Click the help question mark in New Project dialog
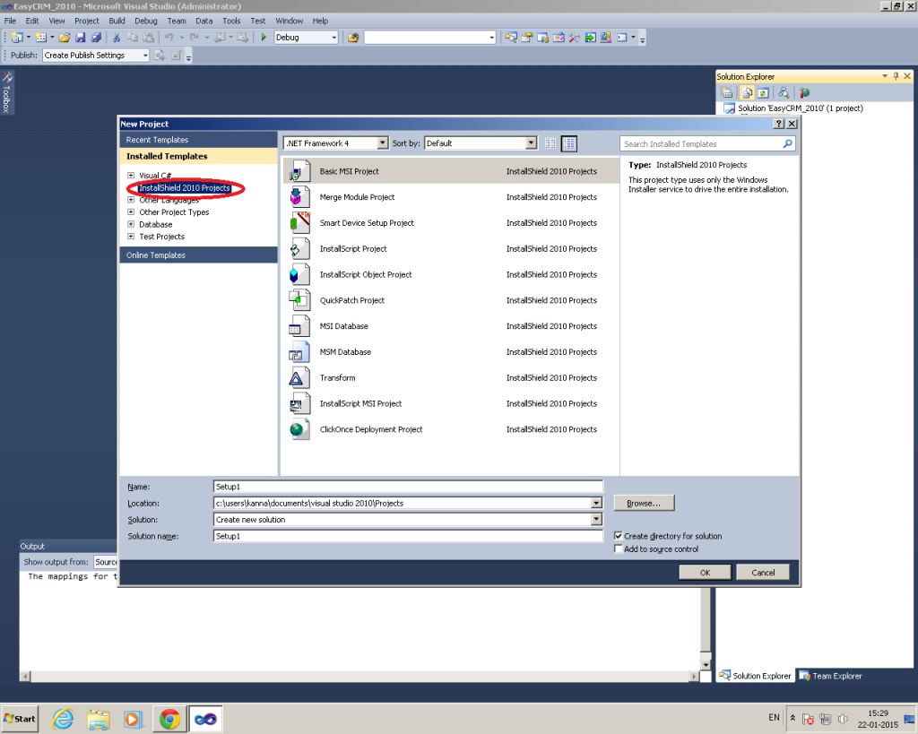 pos(779,124)
